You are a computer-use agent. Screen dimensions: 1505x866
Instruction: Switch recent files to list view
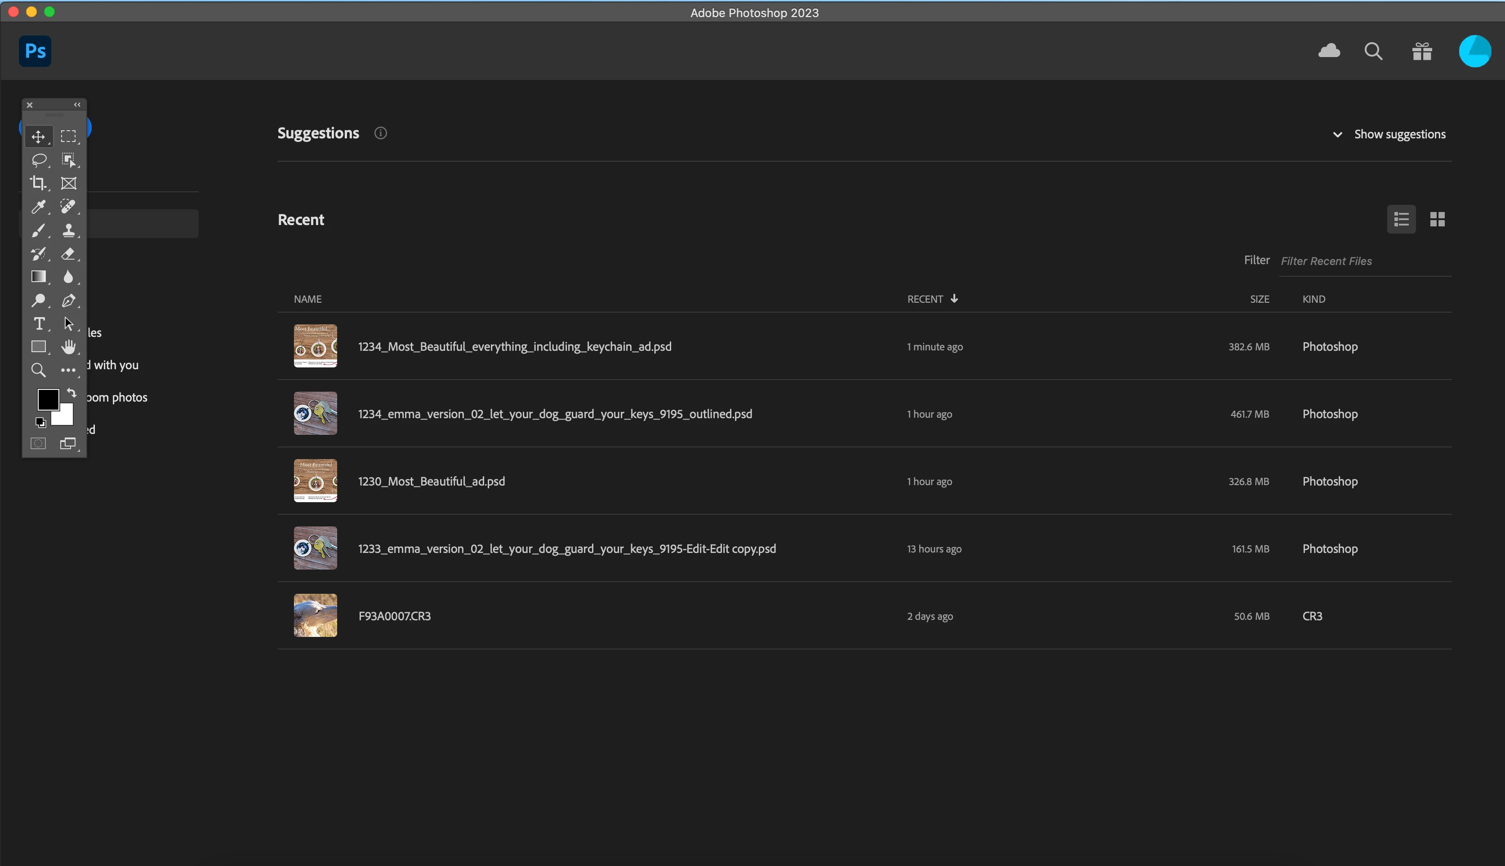click(x=1401, y=220)
